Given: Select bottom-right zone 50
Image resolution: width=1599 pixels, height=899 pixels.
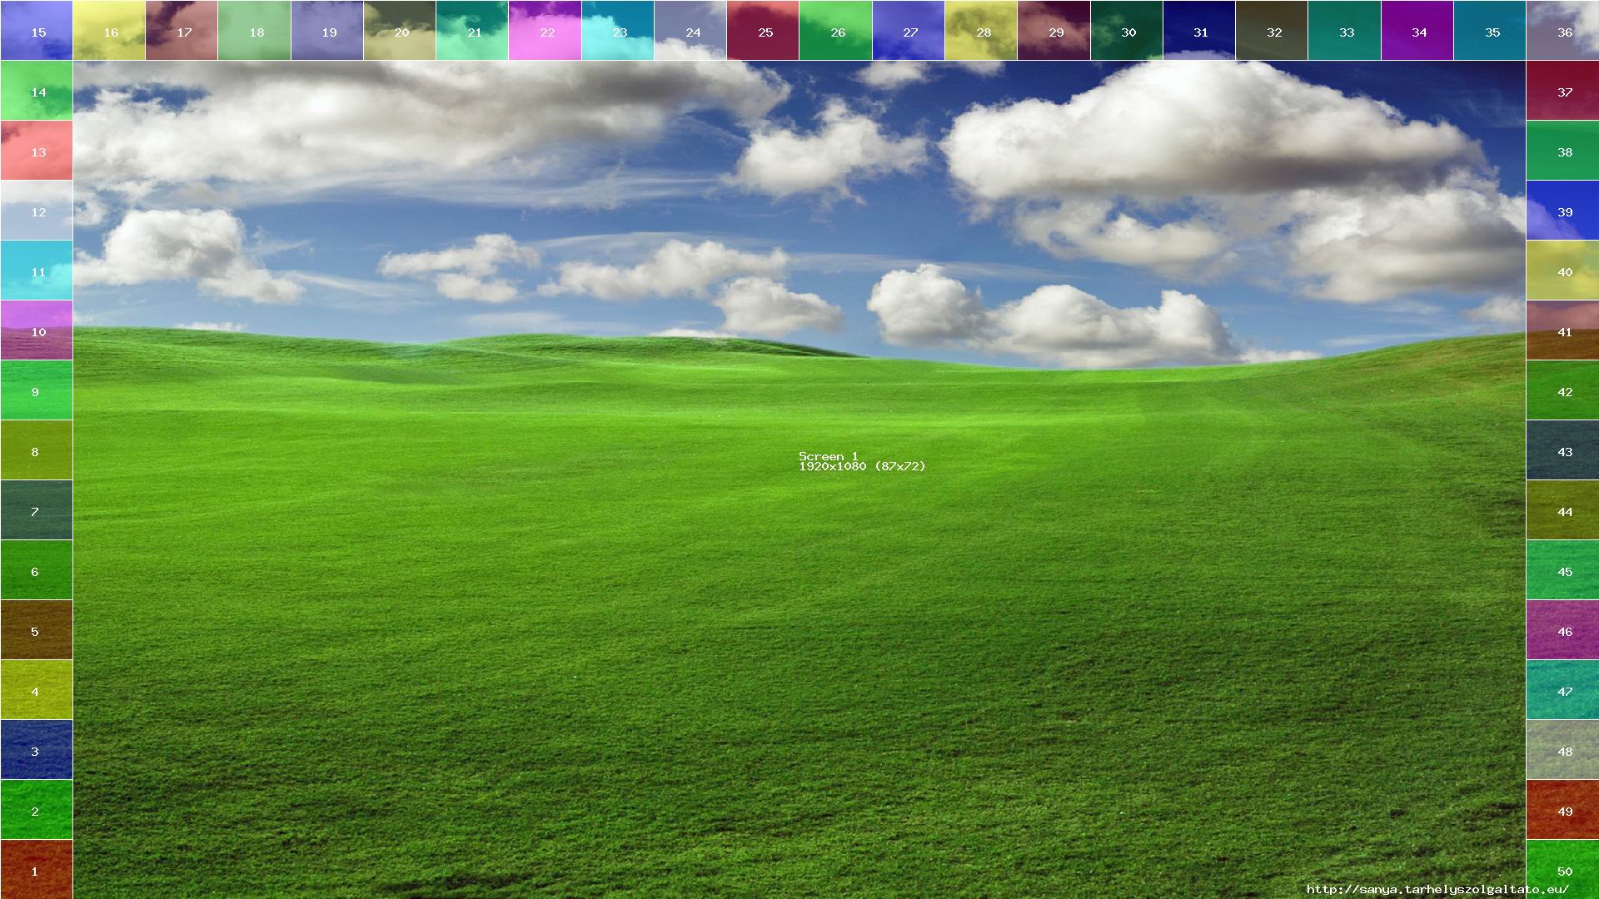Looking at the screenshot, I should click(1562, 869).
